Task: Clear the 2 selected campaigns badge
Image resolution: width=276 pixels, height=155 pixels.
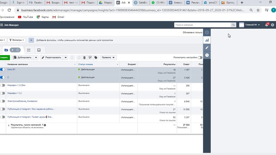Action: pyautogui.click(x=18, y=50)
